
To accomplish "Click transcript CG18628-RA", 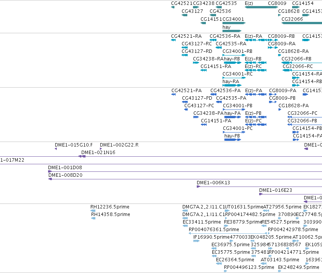I will [294, 51].
